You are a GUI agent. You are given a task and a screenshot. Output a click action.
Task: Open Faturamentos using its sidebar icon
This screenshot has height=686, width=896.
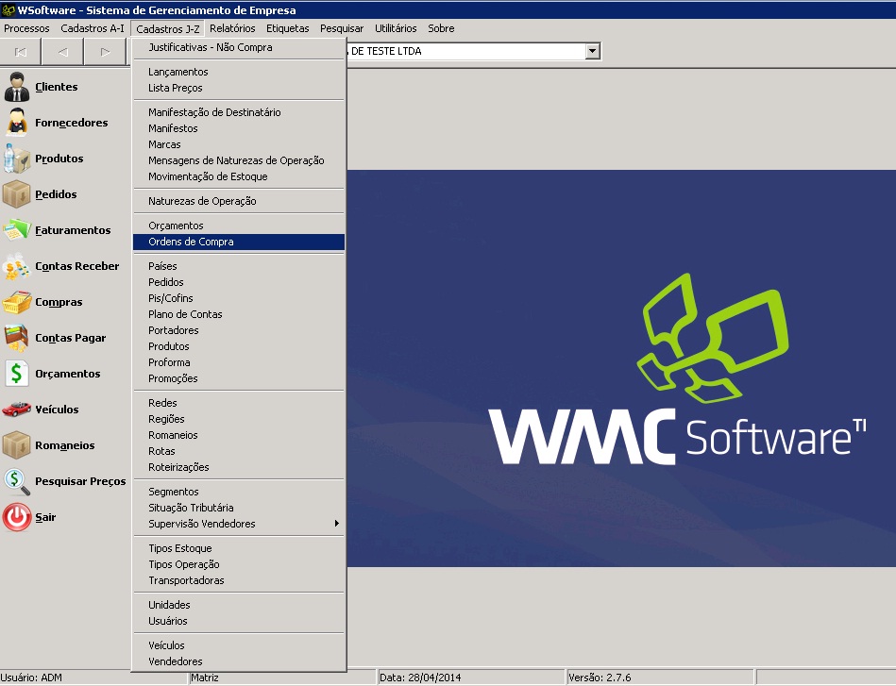(x=16, y=230)
